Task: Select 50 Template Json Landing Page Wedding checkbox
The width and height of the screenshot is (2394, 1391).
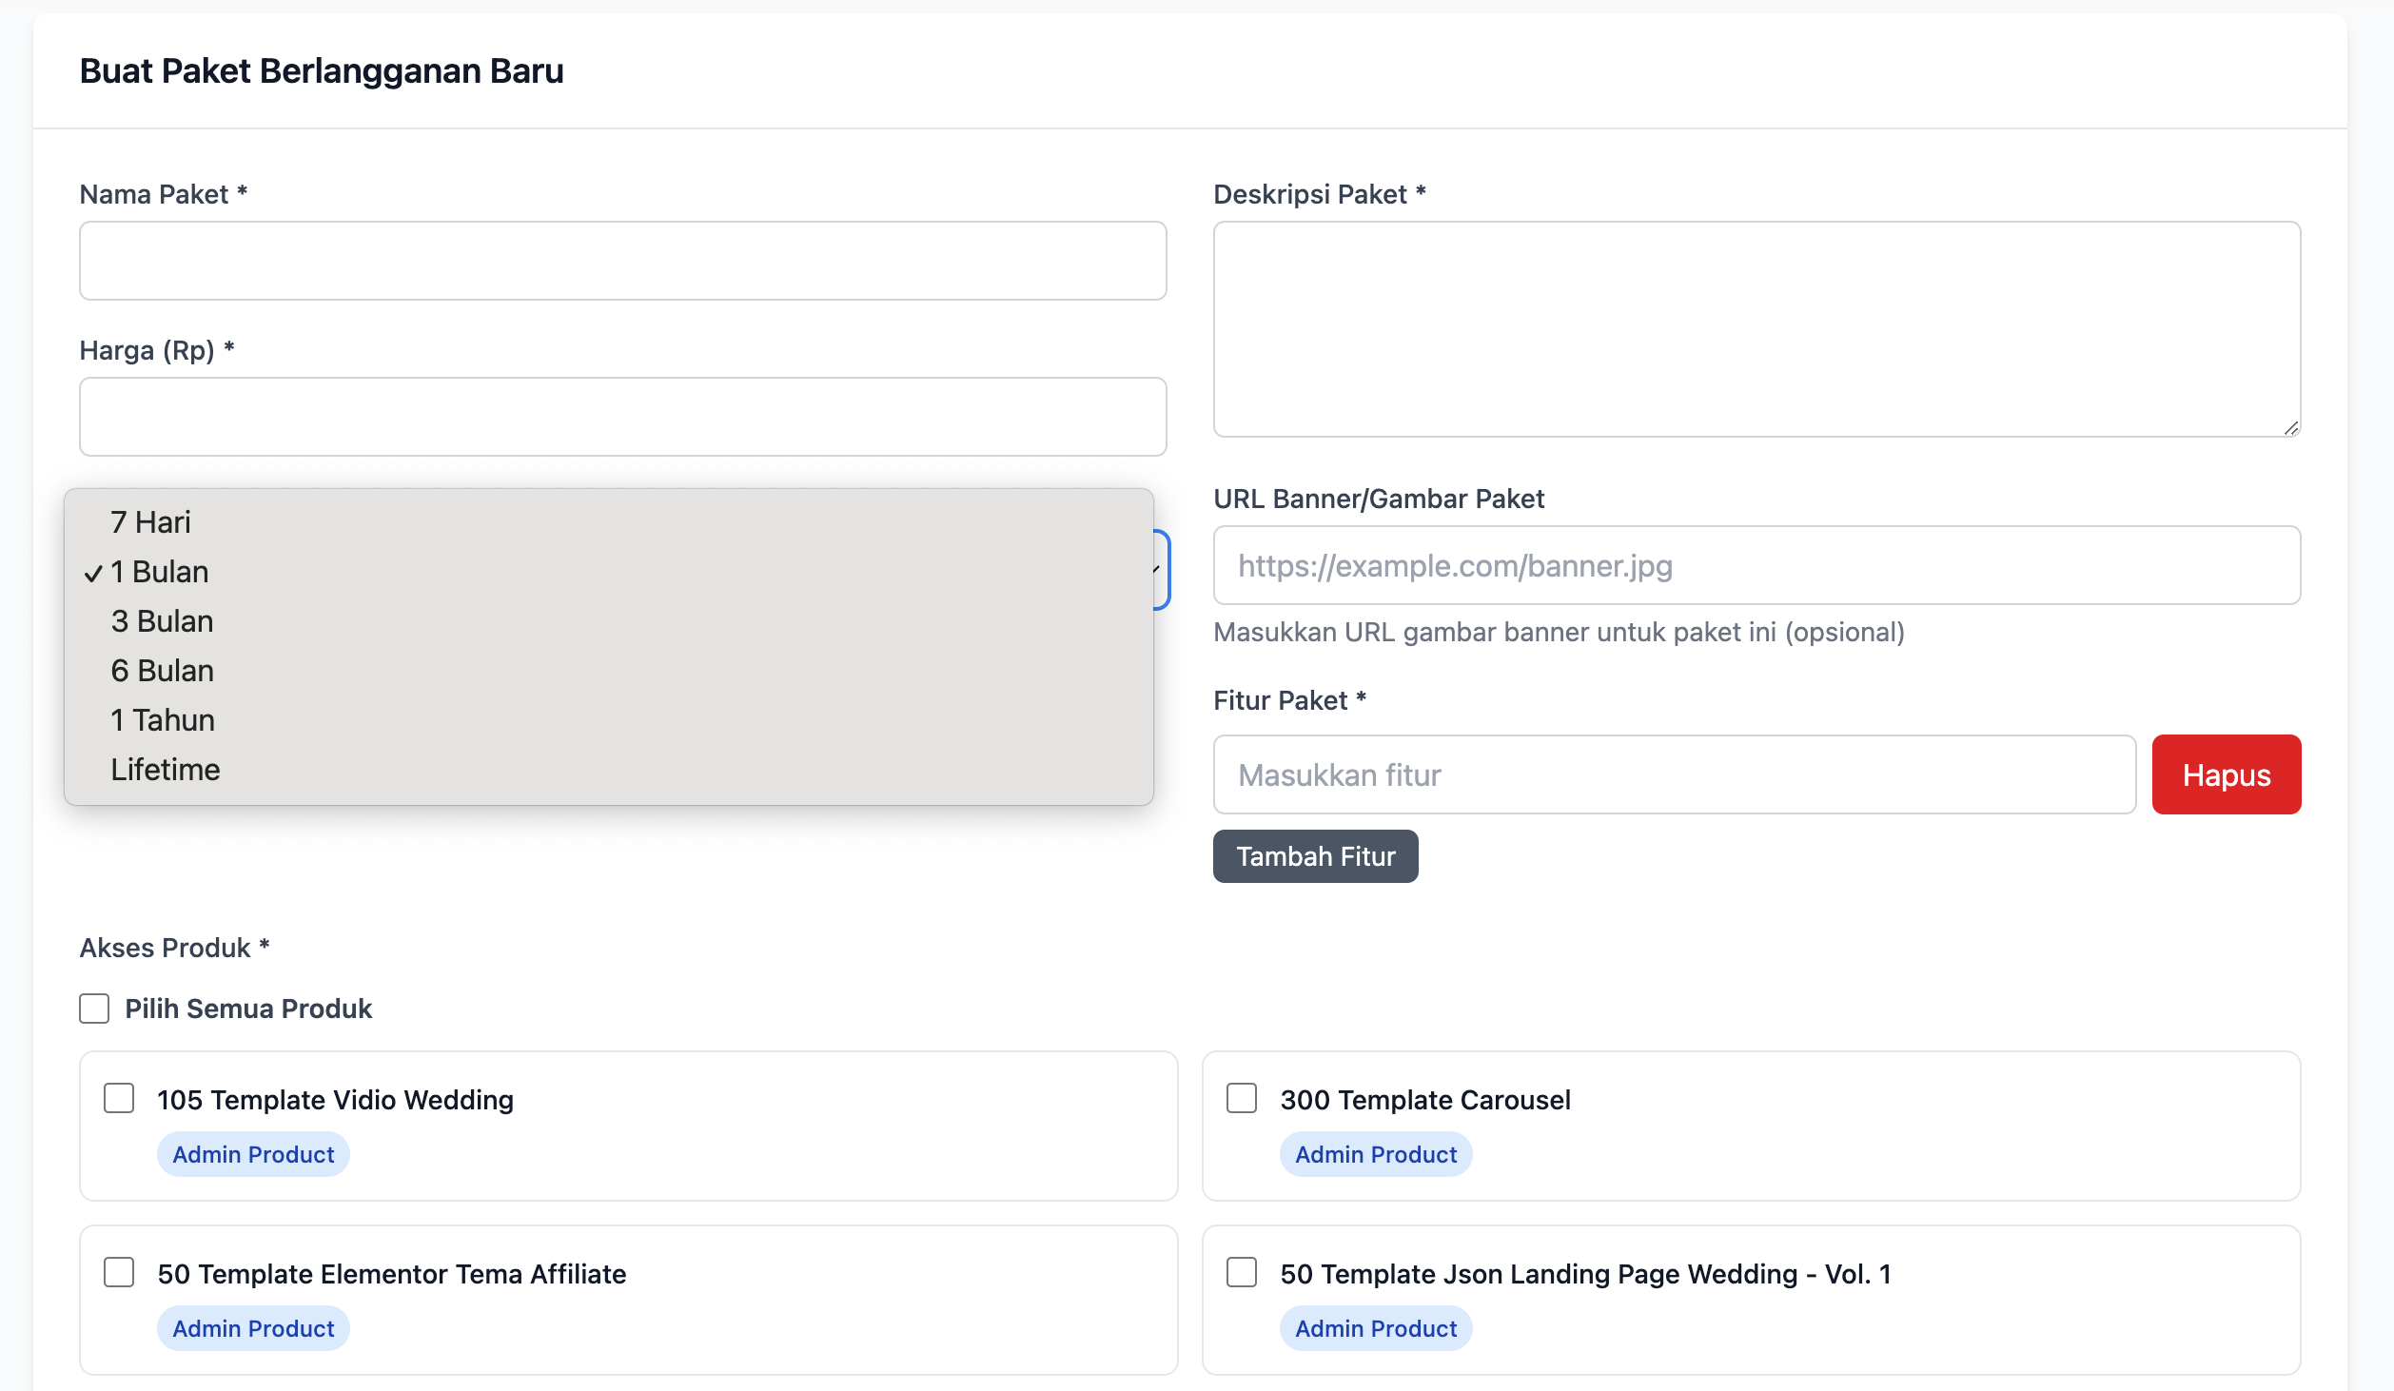Action: click(1242, 1272)
